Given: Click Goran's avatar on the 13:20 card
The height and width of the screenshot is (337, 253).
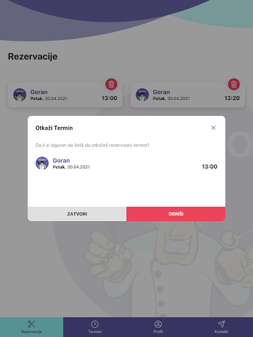Looking at the screenshot, I should pyautogui.click(x=142, y=95).
